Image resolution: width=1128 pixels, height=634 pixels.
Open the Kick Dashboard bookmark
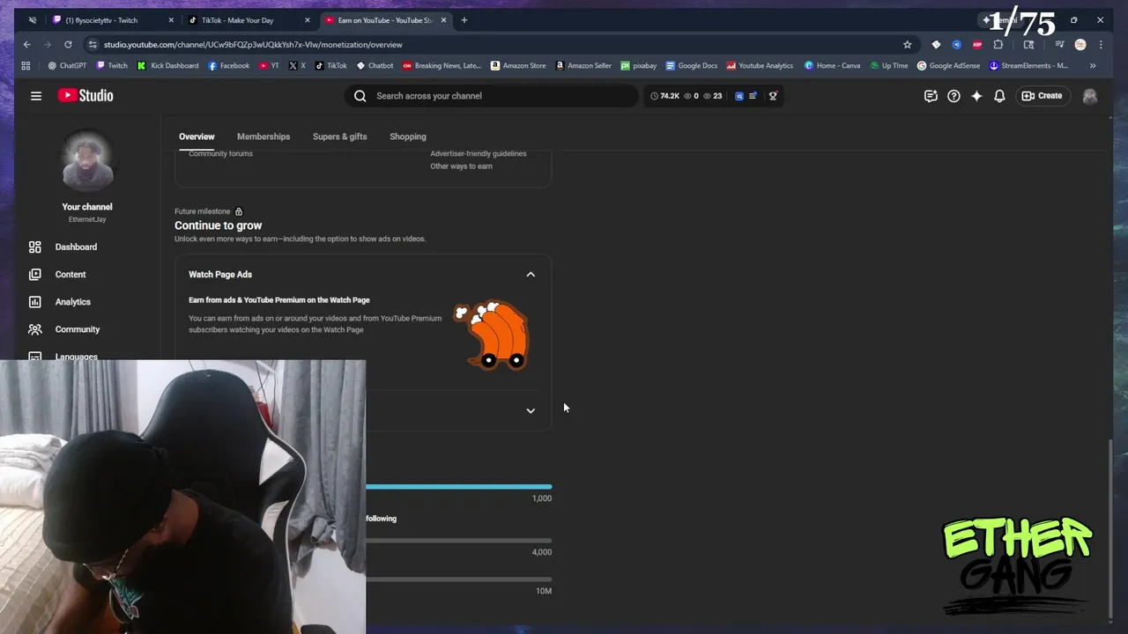tap(167, 66)
